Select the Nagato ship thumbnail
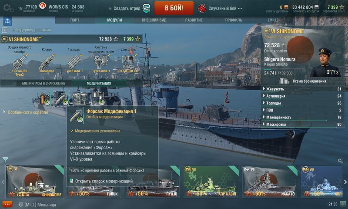The height and width of the screenshot is (209, 348). [270, 182]
